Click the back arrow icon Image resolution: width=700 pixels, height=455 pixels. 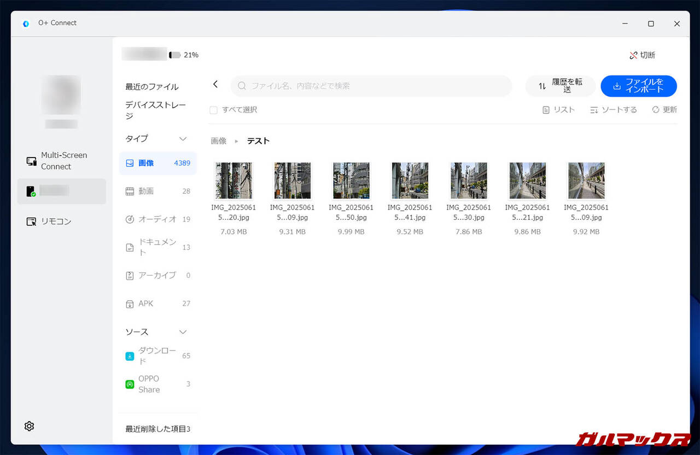(215, 84)
